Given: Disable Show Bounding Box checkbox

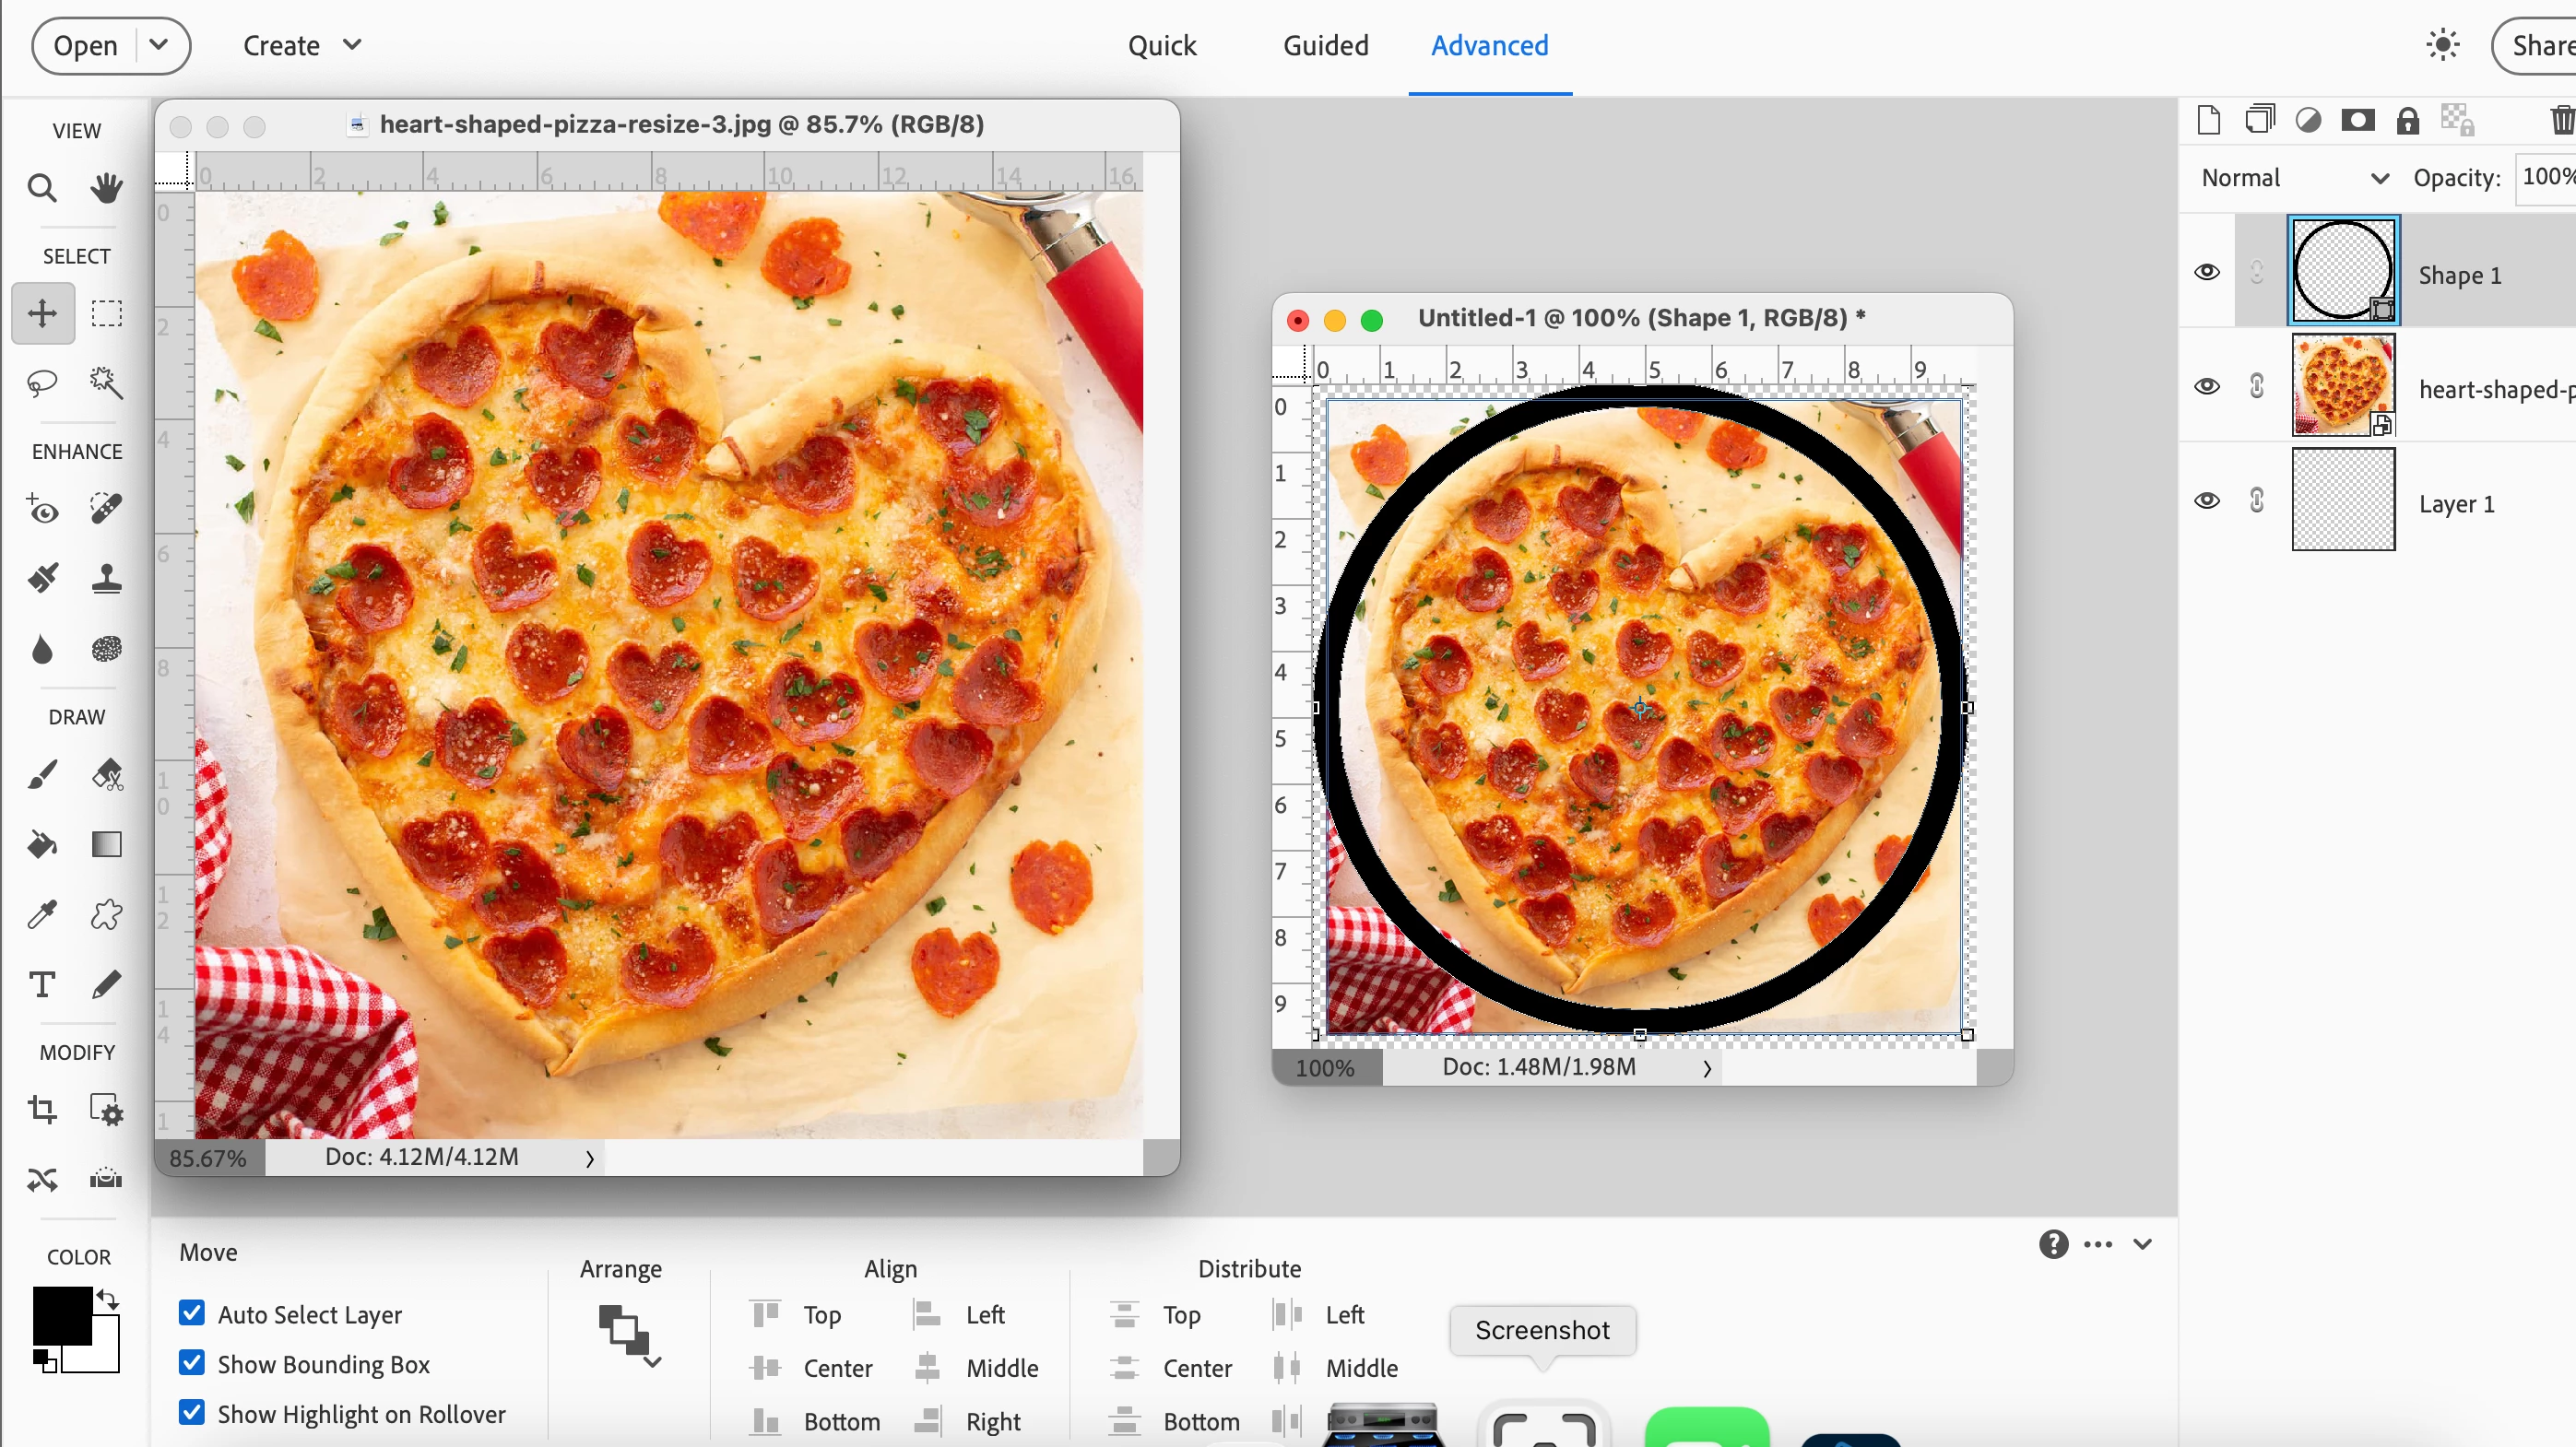Looking at the screenshot, I should coord(192,1363).
